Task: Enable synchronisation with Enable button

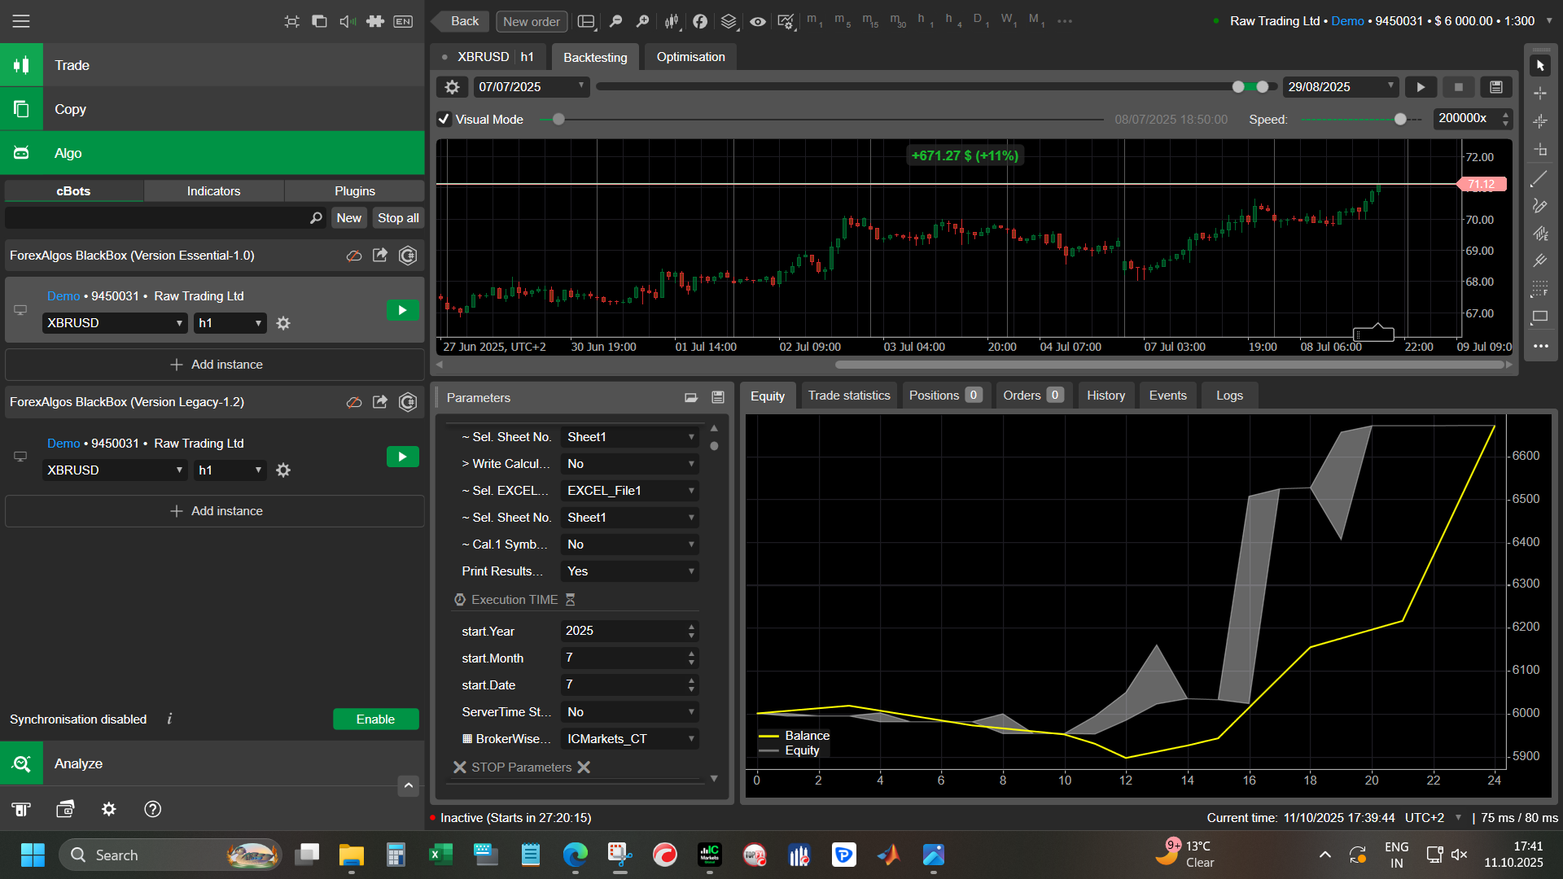Action: (x=375, y=719)
